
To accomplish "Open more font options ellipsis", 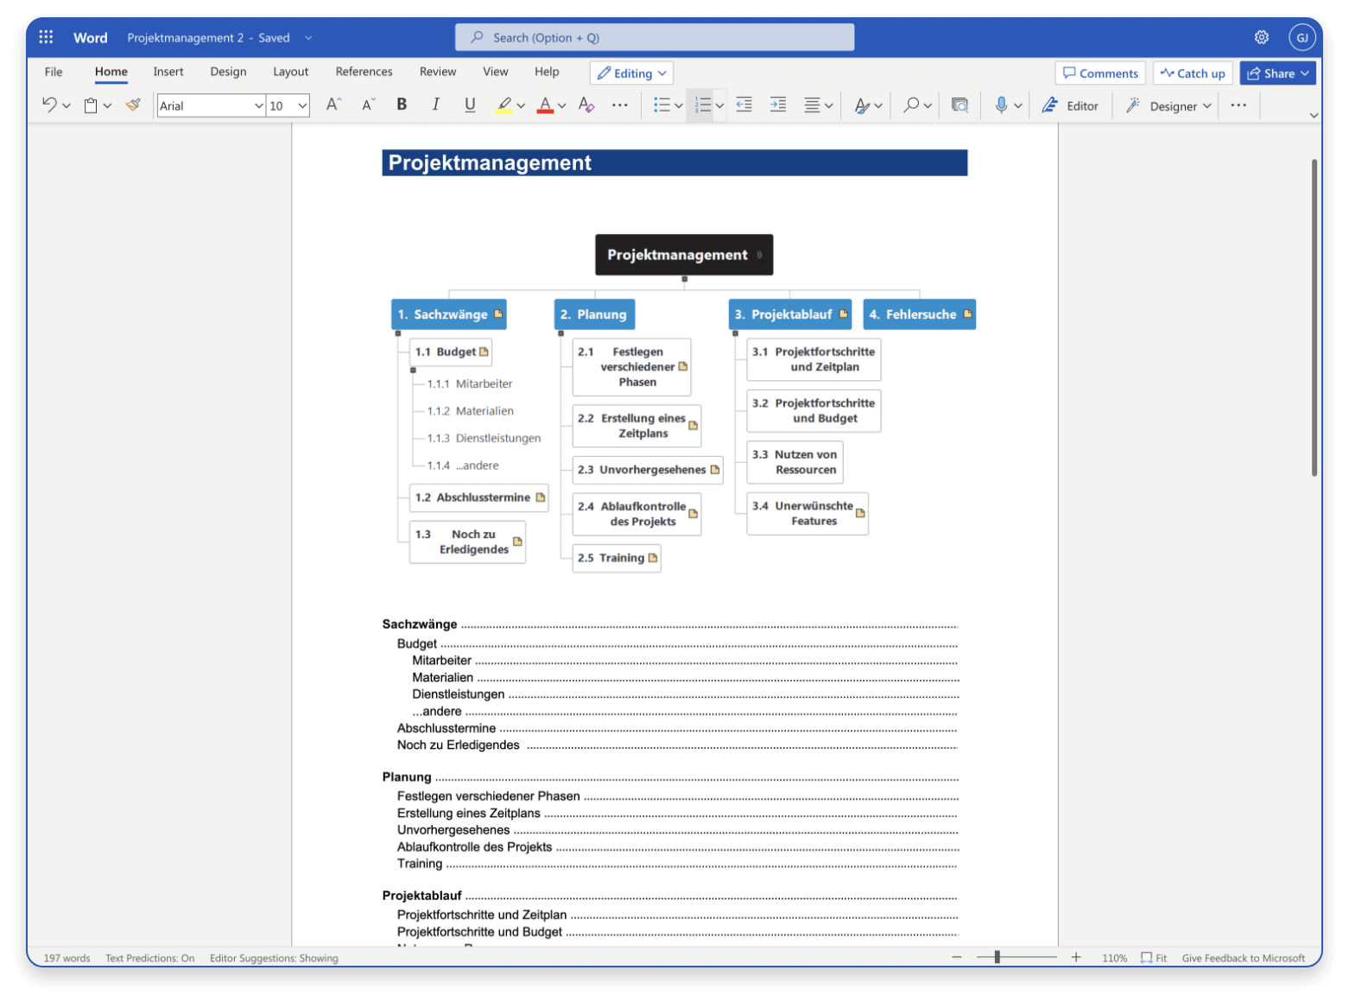I will (x=620, y=105).
